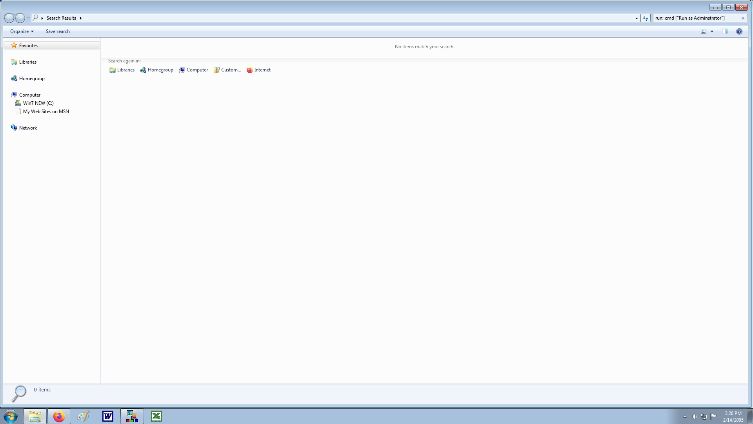Image resolution: width=753 pixels, height=424 pixels.
Task: Open Microsoft Excel from taskbar
Action: pyautogui.click(x=156, y=416)
